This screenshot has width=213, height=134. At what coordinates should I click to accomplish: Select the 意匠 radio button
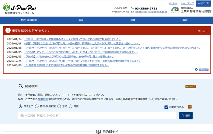(59, 106)
